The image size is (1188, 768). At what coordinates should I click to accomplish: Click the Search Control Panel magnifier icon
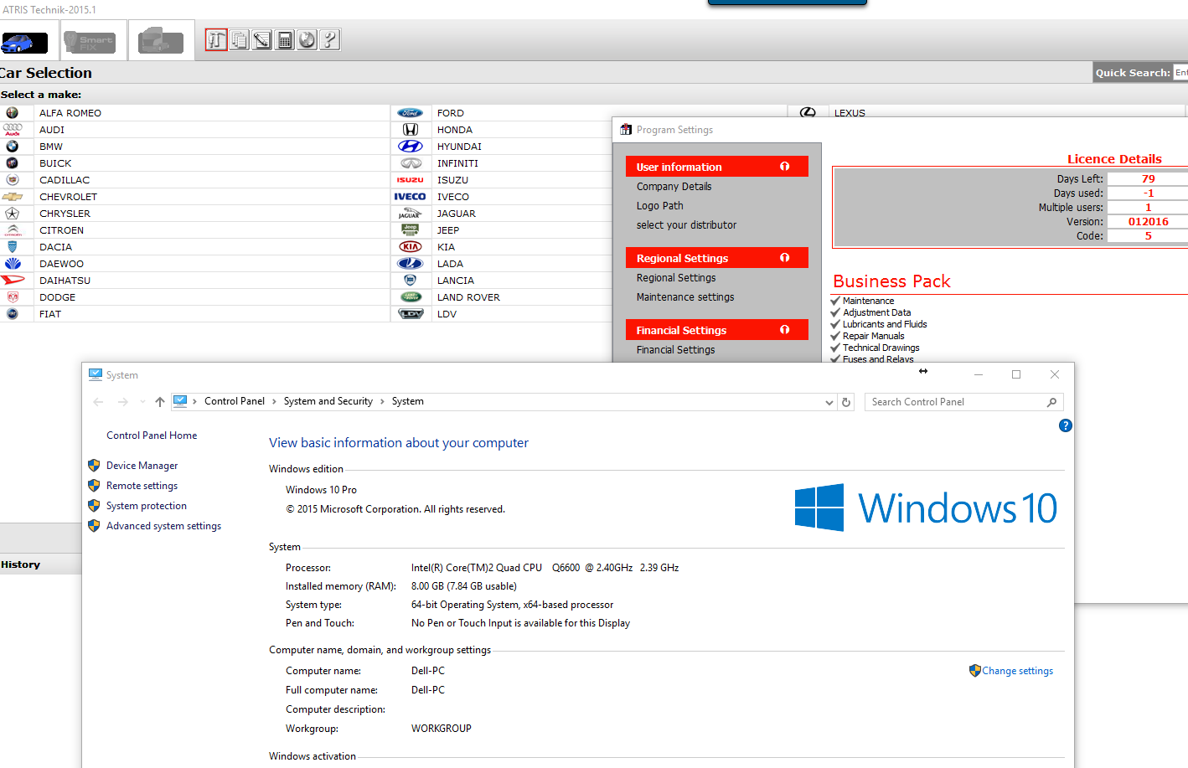1052,402
